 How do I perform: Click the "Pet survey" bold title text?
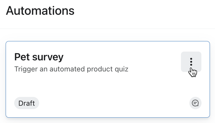pos(39,57)
